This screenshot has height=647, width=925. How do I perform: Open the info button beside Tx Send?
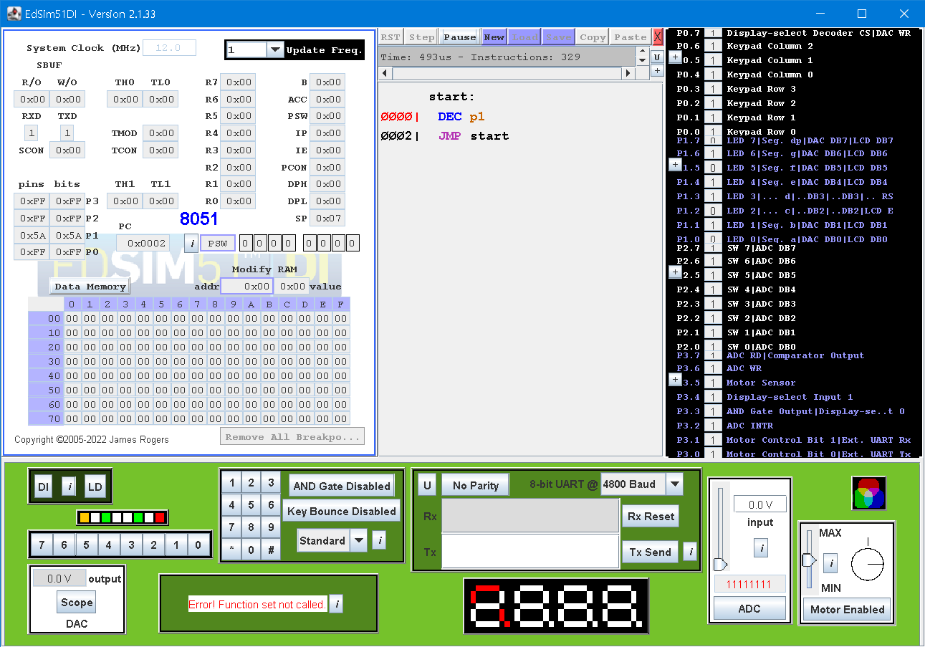point(689,552)
